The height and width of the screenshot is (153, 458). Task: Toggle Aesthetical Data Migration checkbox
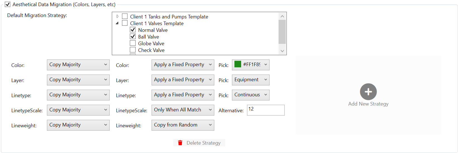8,4
